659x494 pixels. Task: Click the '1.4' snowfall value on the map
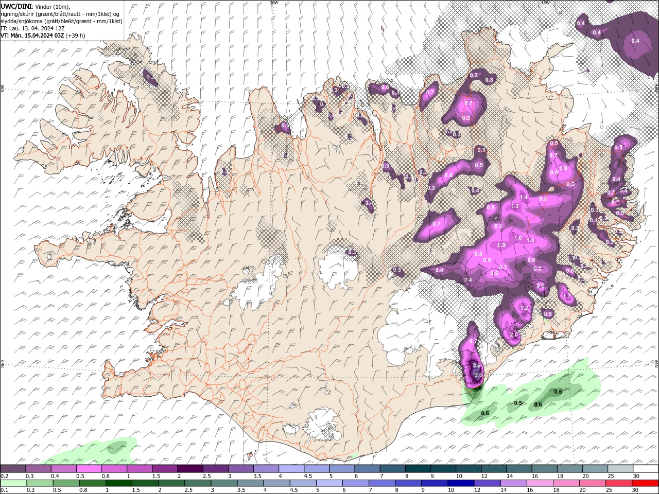[524, 197]
